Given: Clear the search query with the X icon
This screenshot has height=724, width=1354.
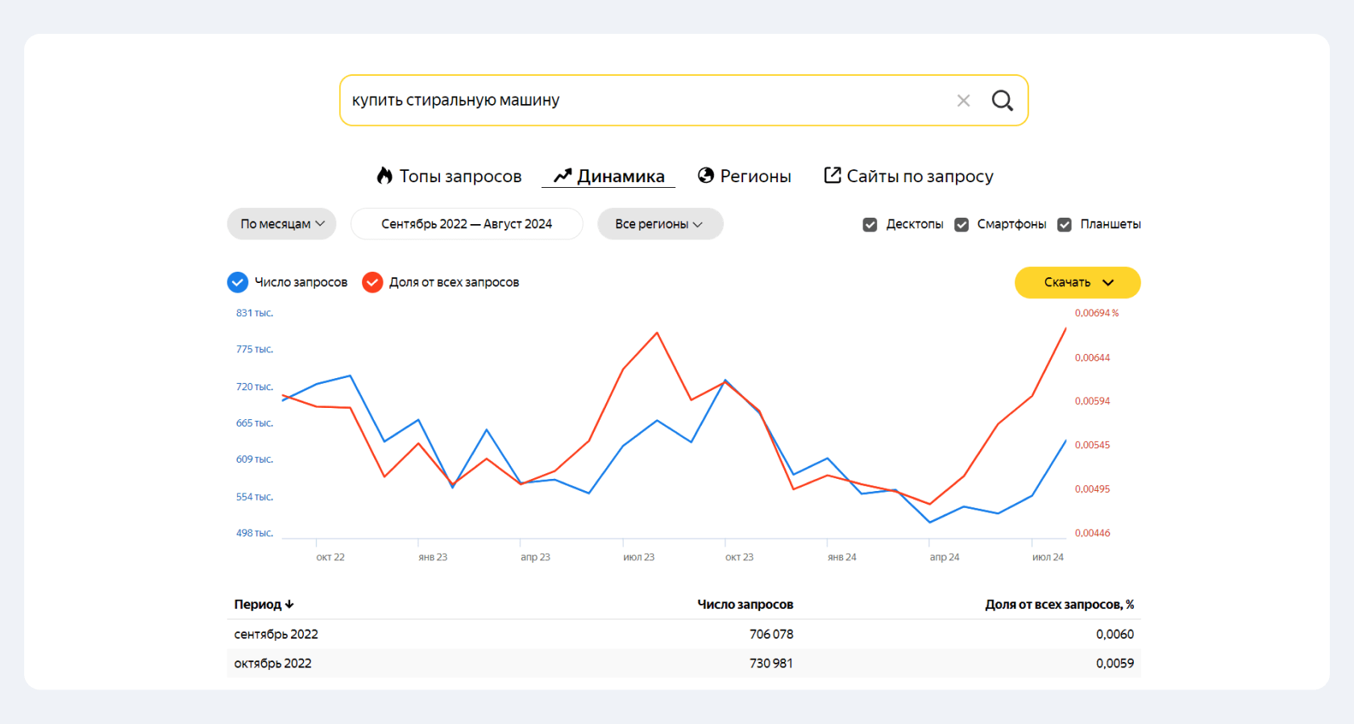Looking at the screenshot, I should [963, 101].
